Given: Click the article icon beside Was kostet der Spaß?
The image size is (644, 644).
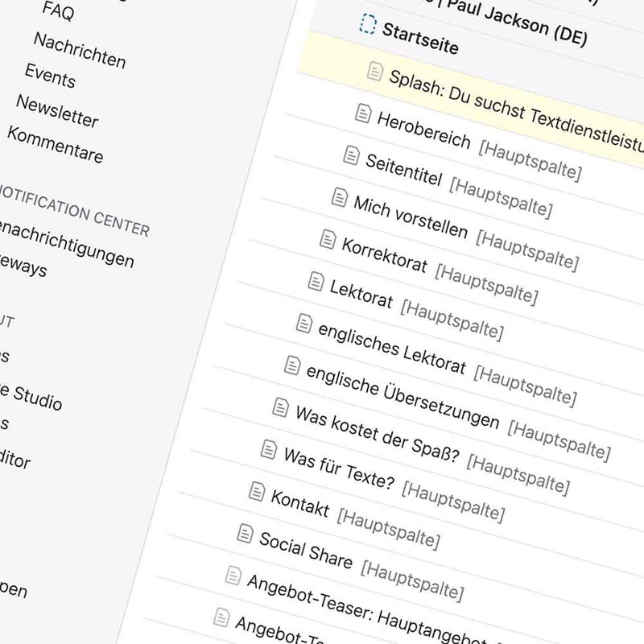Looking at the screenshot, I should pos(280,407).
